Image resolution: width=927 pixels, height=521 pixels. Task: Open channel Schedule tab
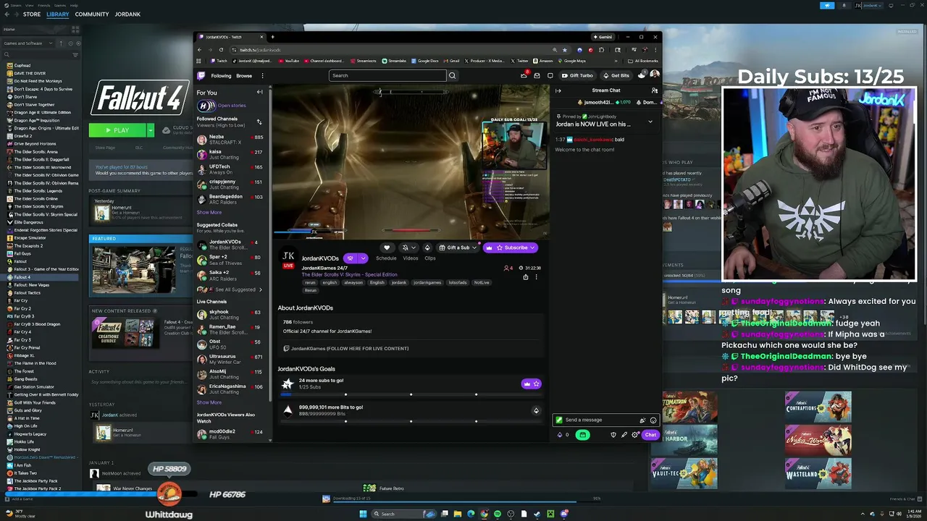386,258
